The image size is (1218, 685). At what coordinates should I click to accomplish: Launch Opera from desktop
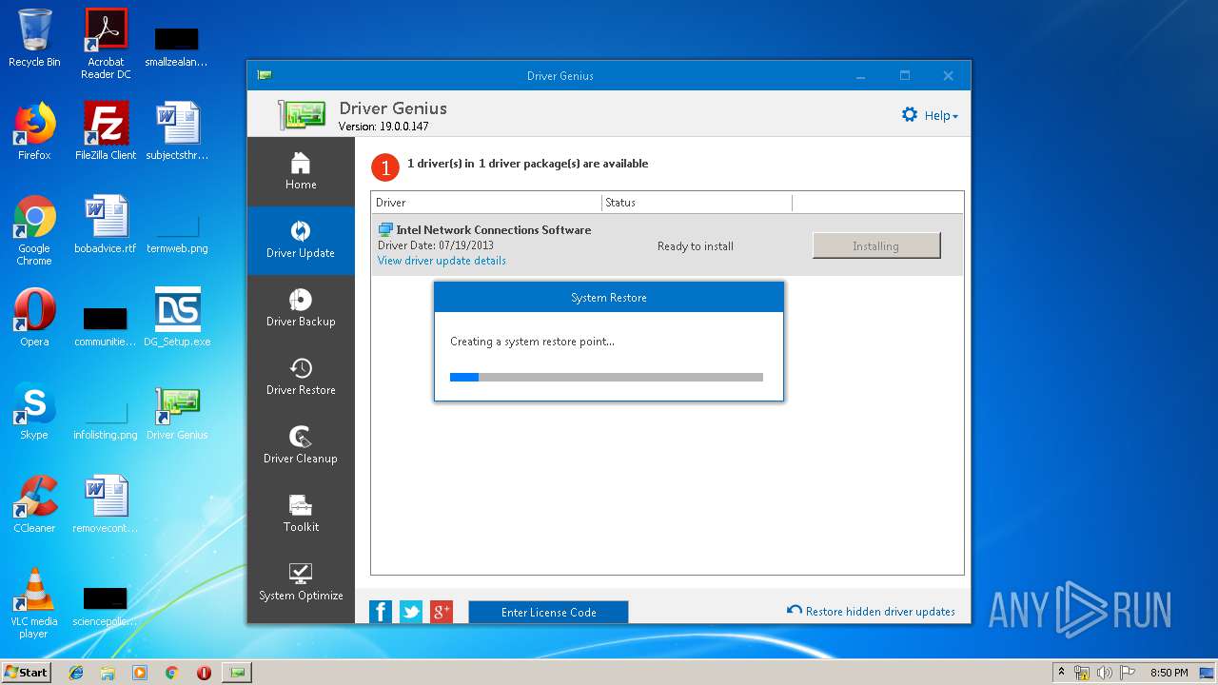(x=34, y=318)
